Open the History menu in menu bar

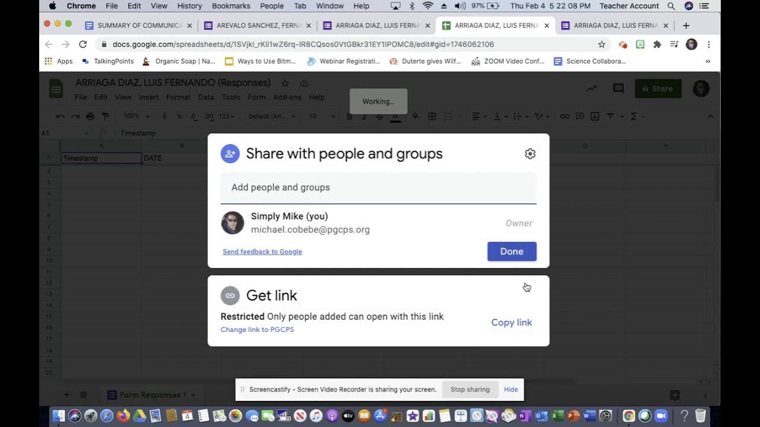(189, 6)
